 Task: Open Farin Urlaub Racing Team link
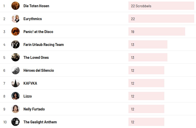pyautogui.click(x=44, y=44)
